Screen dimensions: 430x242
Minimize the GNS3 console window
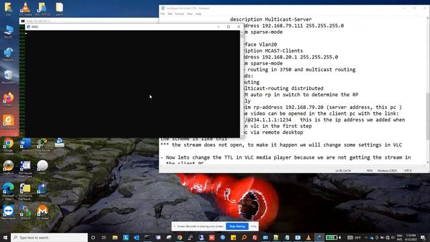218,27
